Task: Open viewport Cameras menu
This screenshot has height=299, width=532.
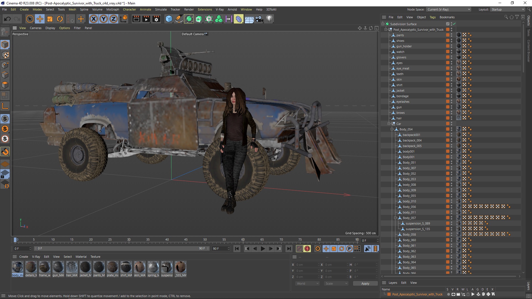Action: 35,28
